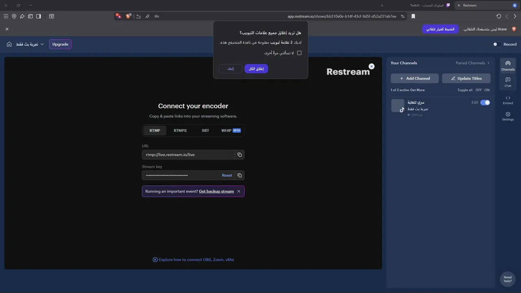This screenshot has height=293, width=521.
Task: Go back with the left arrow
Action: [x=507, y=16]
